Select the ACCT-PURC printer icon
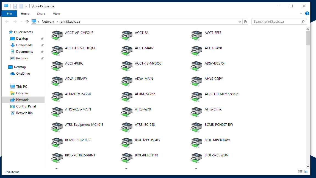This screenshot has height=178, width=316. 57,66
